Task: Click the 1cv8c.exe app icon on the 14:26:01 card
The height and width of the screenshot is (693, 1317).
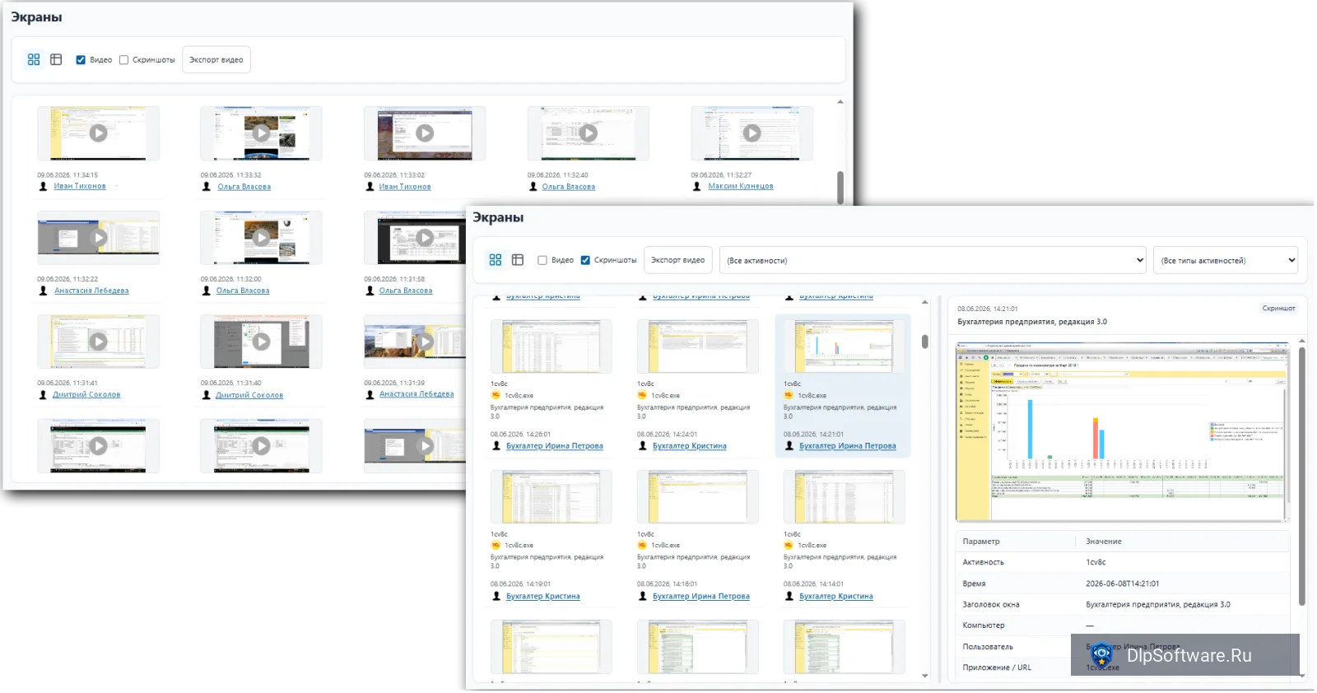Action: click(x=496, y=396)
